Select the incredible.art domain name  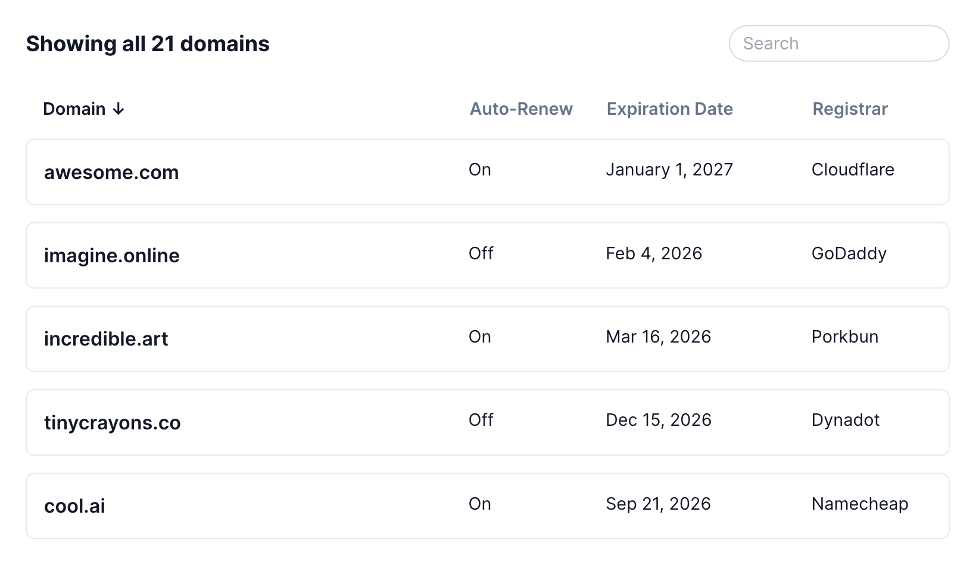pyautogui.click(x=106, y=339)
